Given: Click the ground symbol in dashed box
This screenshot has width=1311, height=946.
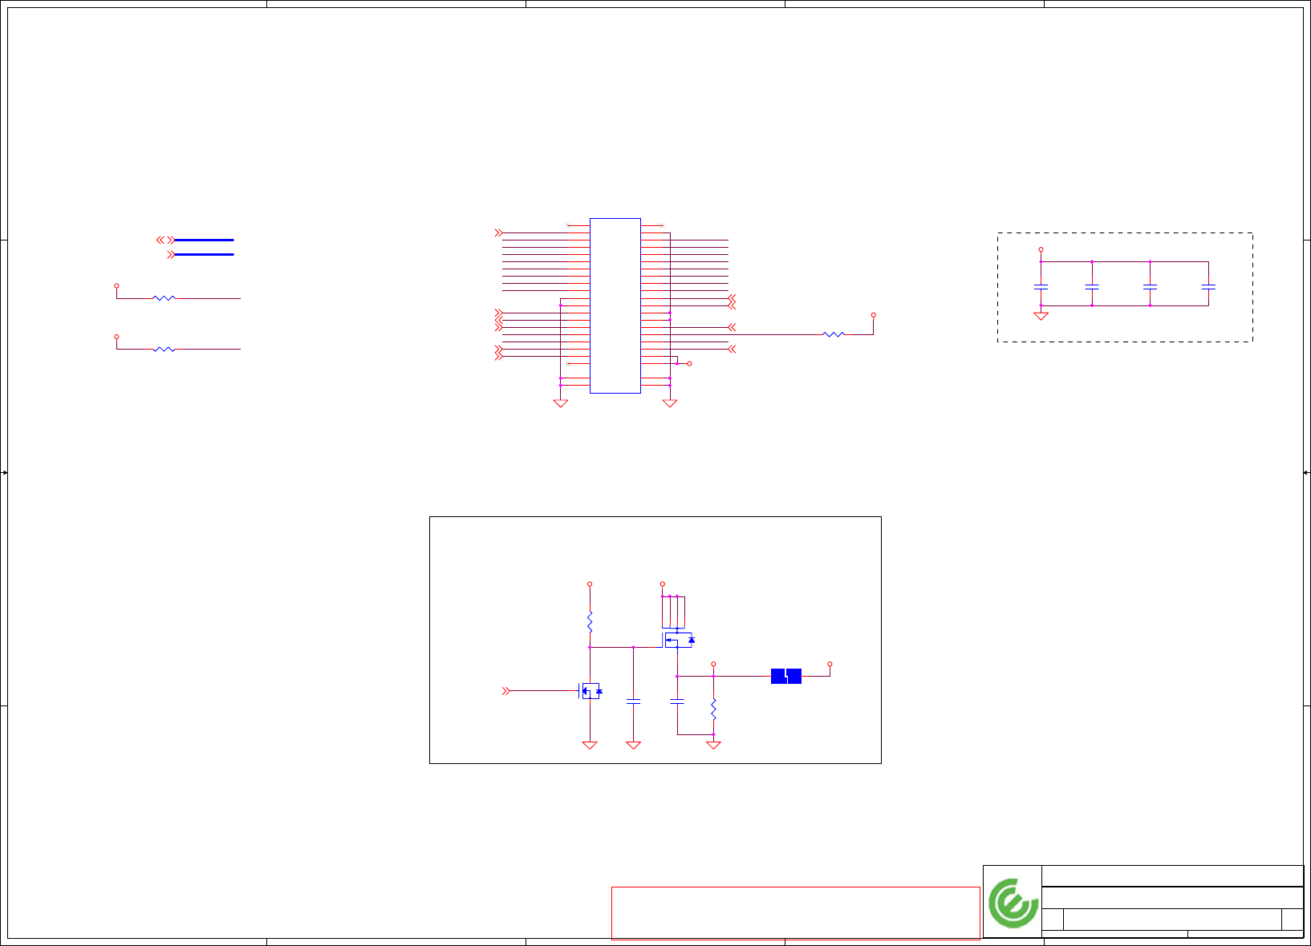Looking at the screenshot, I should (1041, 316).
